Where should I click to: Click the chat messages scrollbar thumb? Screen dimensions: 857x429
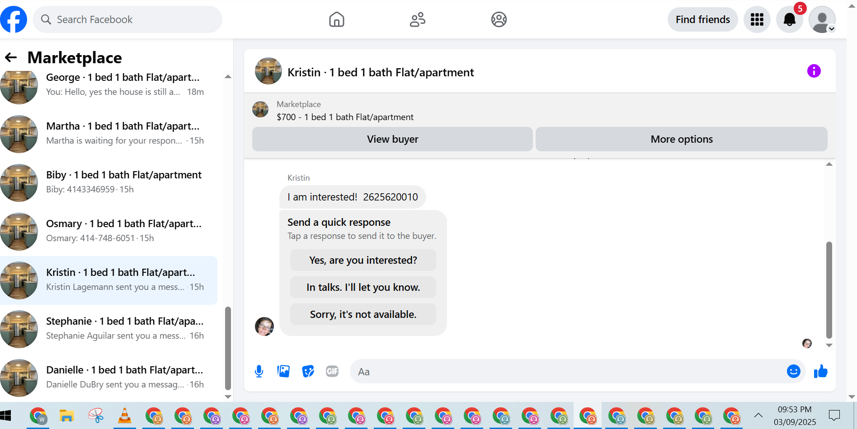pyautogui.click(x=829, y=290)
